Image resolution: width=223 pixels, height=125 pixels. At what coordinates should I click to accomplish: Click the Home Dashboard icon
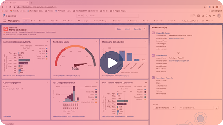[x=6, y=29]
